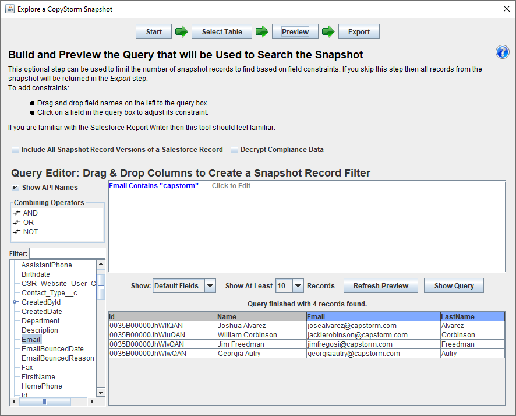Viewport: 516px width, 416px height.
Task: Edit the Email Contains "capstorm" constraint
Action: tap(154, 186)
